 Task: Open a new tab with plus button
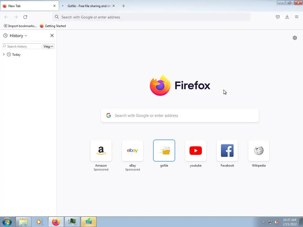(123, 6)
